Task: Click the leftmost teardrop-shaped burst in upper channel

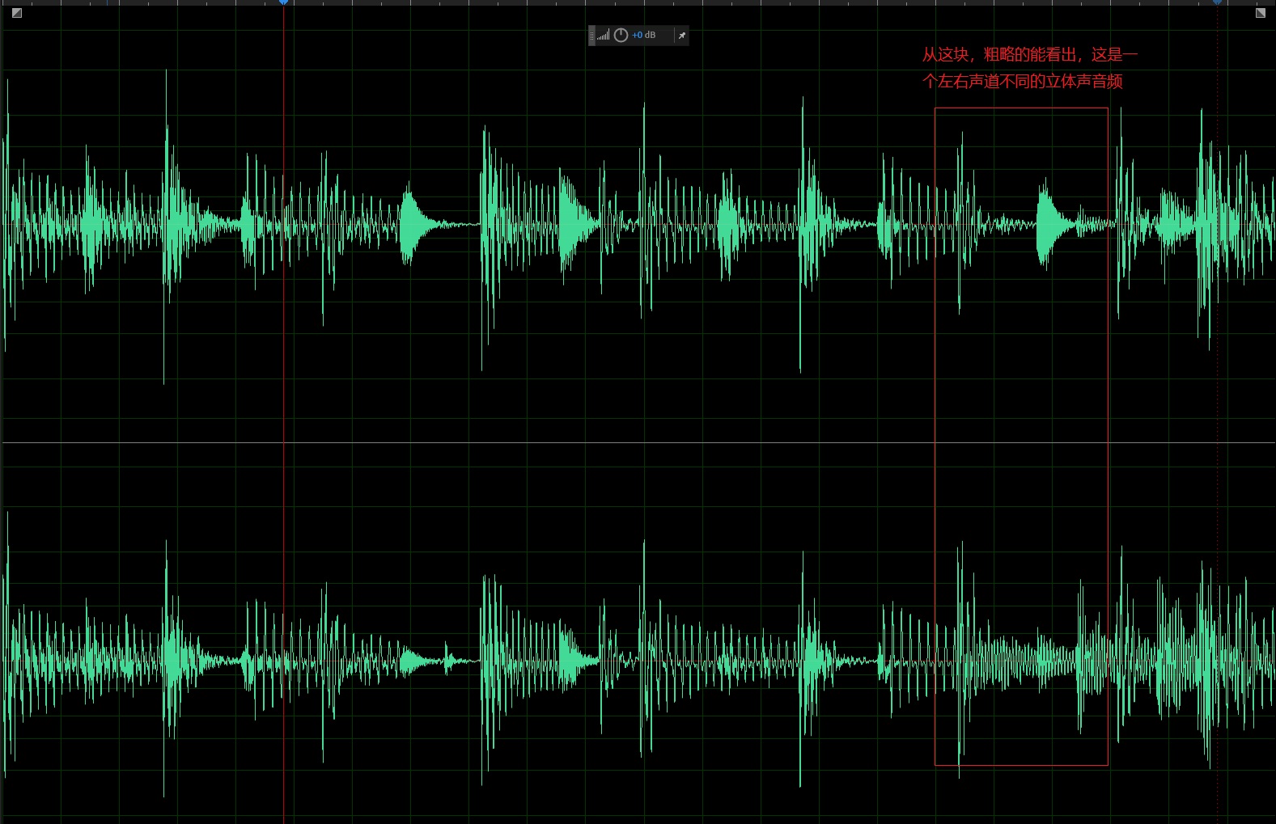Action: 412,224
